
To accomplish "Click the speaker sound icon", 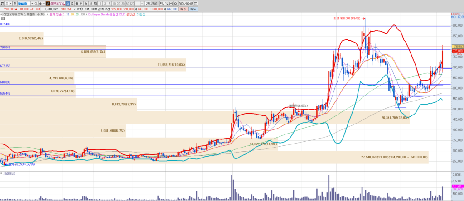I will tap(40, 4).
